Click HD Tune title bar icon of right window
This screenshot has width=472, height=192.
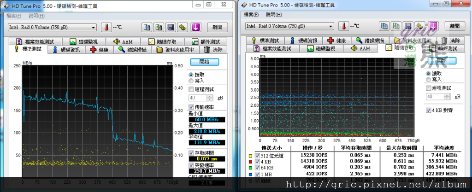tap(244, 5)
